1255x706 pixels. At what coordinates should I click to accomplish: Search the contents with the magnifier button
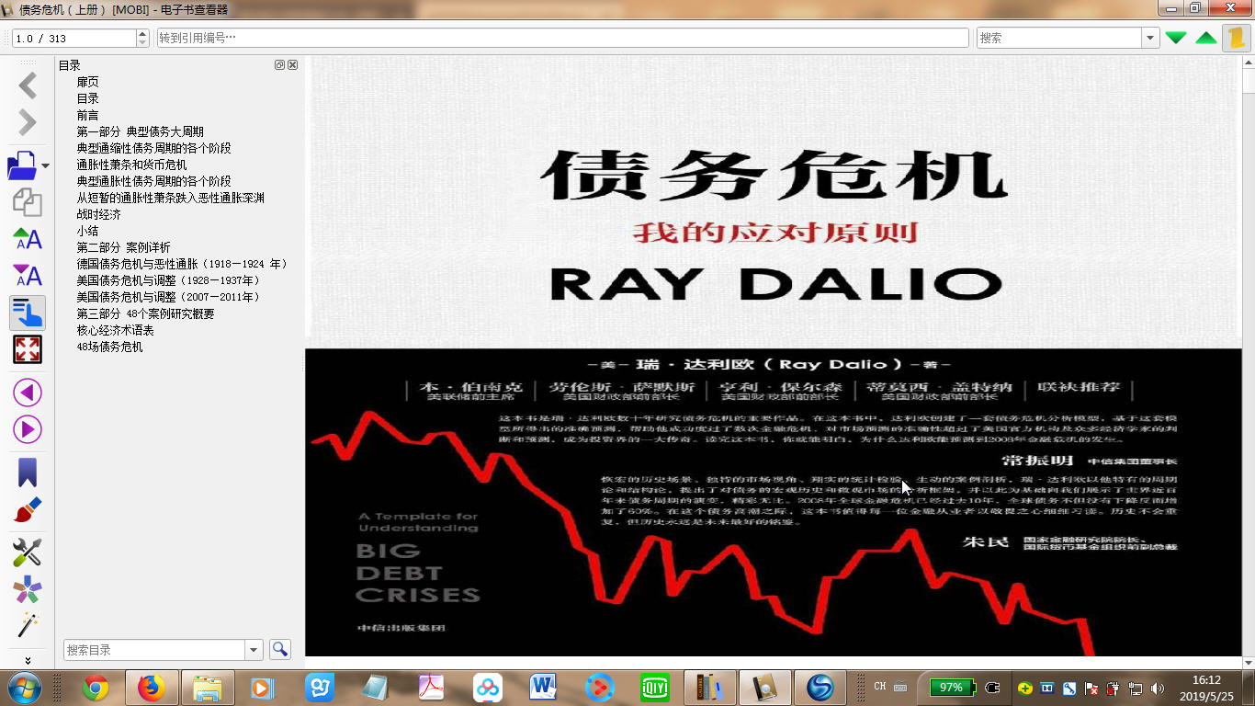coord(280,649)
